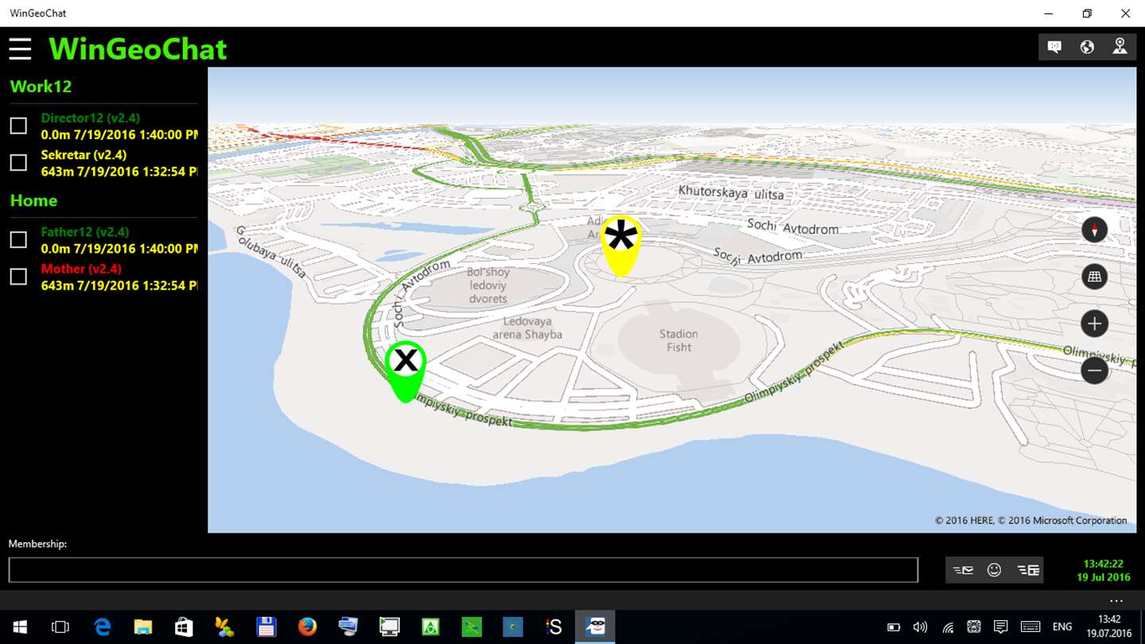Open the smiley emoji picker

click(994, 570)
